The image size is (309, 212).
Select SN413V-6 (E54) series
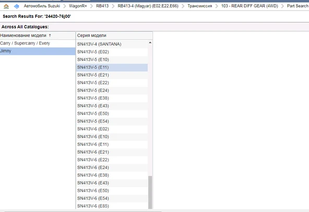[x=112, y=198]
